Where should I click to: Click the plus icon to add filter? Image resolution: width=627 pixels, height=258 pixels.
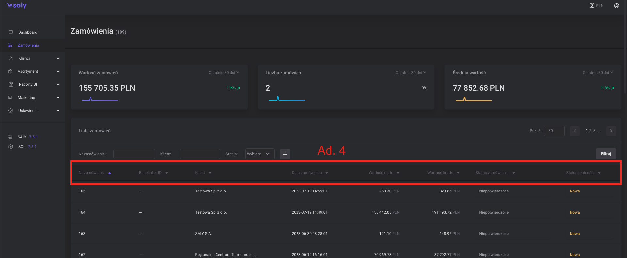coord(285,154)
